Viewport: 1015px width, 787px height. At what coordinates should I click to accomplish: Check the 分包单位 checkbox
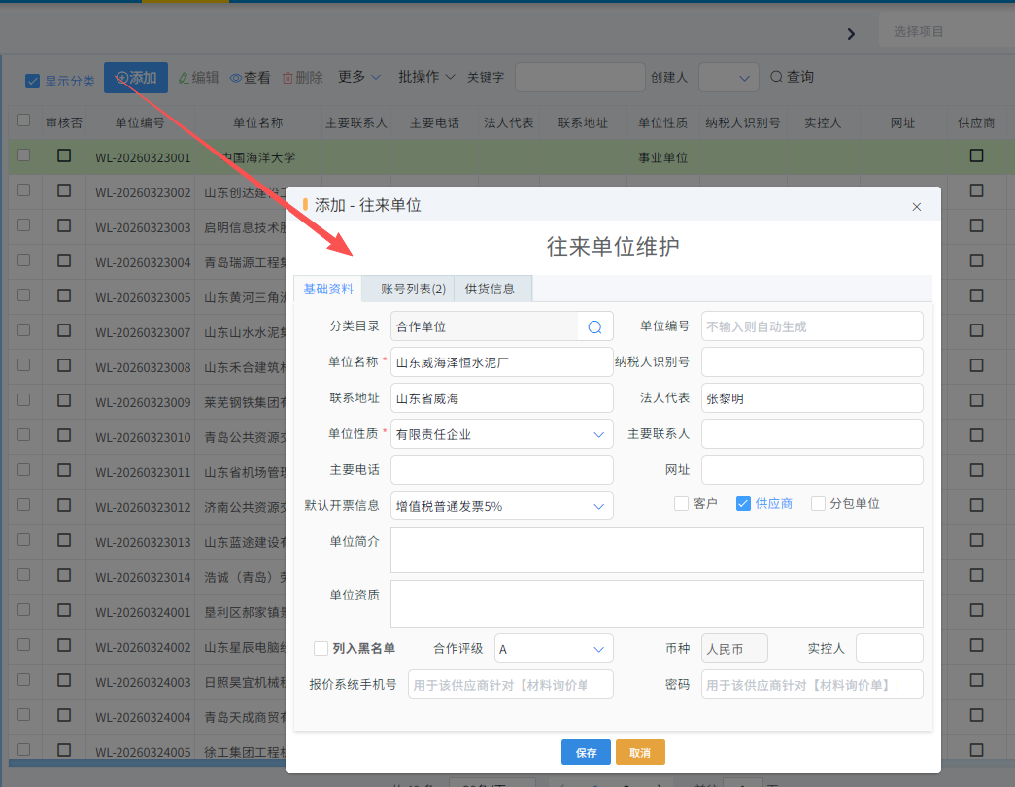click(x=818, y=504)
